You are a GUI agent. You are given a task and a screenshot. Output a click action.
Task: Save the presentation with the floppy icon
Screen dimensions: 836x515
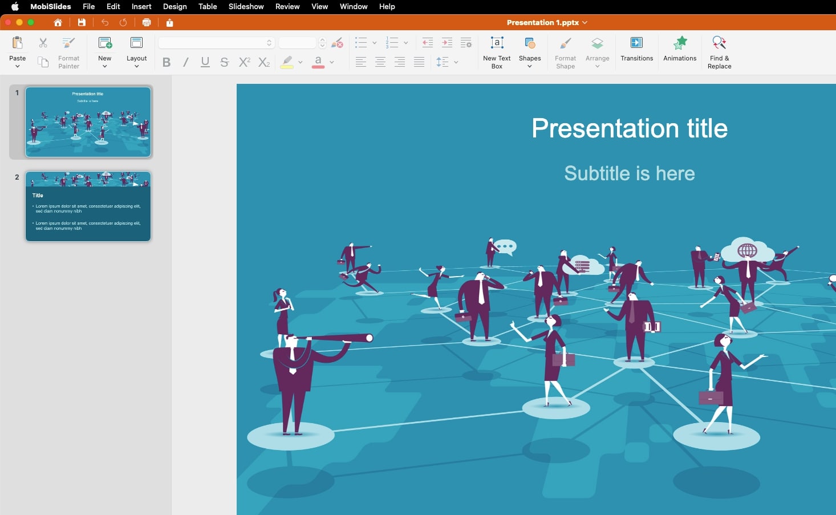point(82,23)
